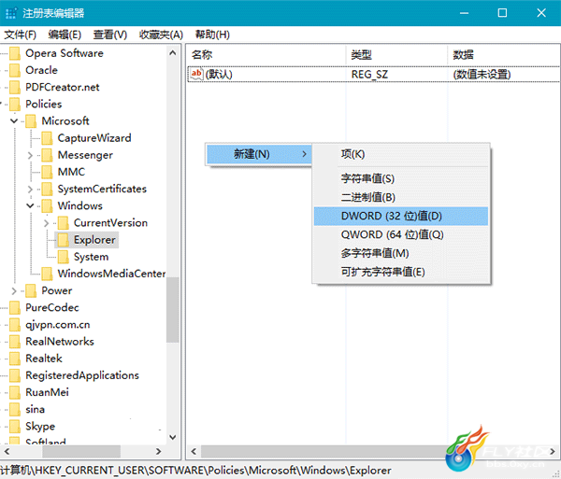Open the 收藏夹(A) menu
The image size is (561, 479).
pos(161,35)
